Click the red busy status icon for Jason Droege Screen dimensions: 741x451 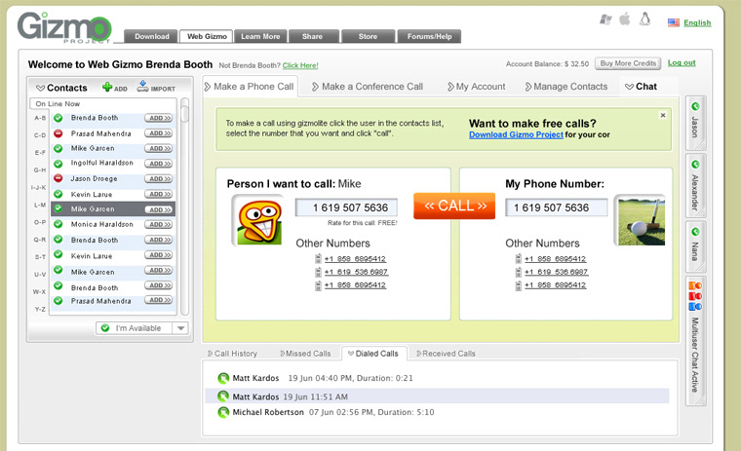[58, 178]
